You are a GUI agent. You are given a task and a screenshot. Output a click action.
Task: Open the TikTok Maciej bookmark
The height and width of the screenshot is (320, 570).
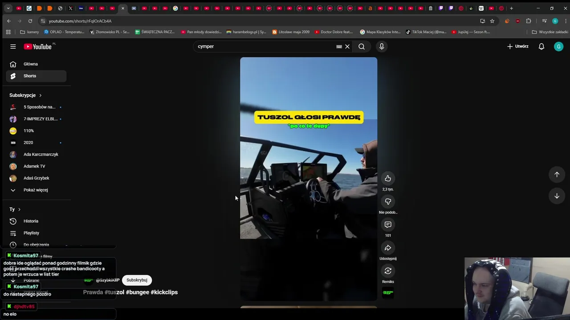pyautogui.click(x=426, y=32)
